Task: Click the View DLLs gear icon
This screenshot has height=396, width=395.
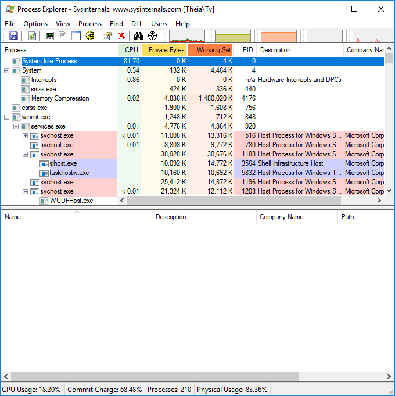Action: [x=90, y=36]
